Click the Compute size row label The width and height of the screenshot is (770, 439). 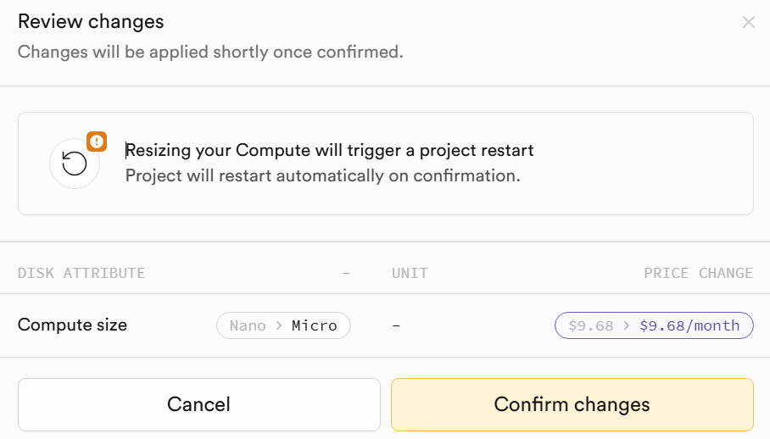[x=72, y=325]
